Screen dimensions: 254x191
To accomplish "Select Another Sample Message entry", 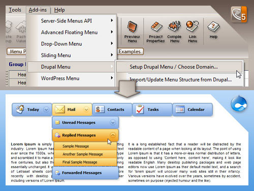I will pos(85,154).
